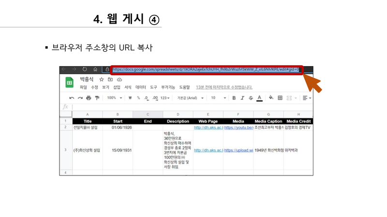The width and height of the screenshot is (387, 217).
Task: Select row 3 header
Action: (66, 150)
